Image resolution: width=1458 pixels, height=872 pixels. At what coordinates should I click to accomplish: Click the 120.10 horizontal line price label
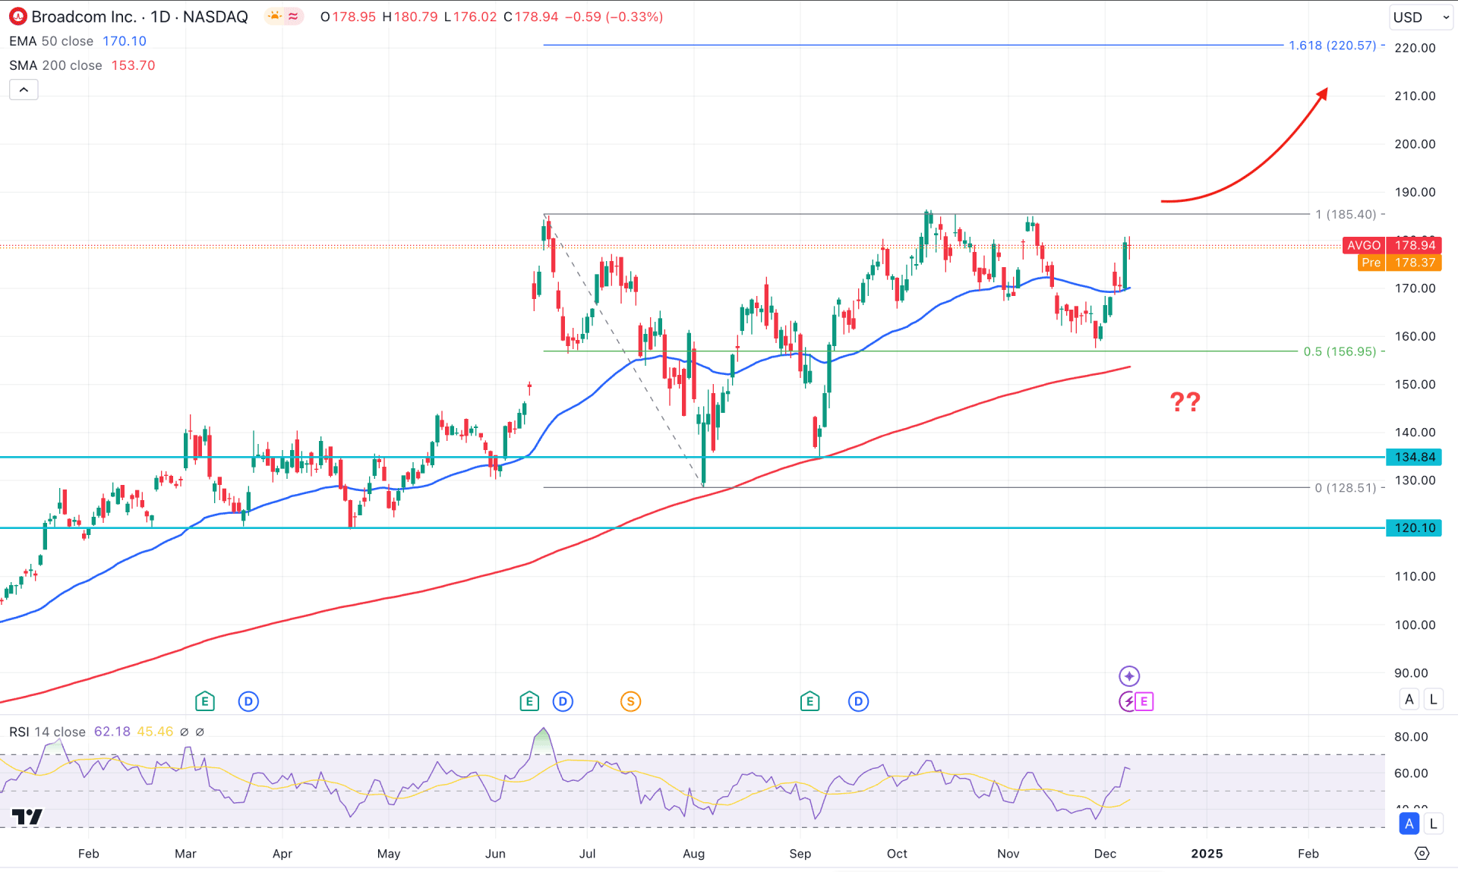[x=1414, y=527]
